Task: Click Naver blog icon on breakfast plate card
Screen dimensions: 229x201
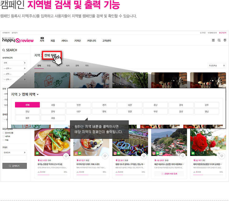Action: pyautogui.click(x=37, y=153)
